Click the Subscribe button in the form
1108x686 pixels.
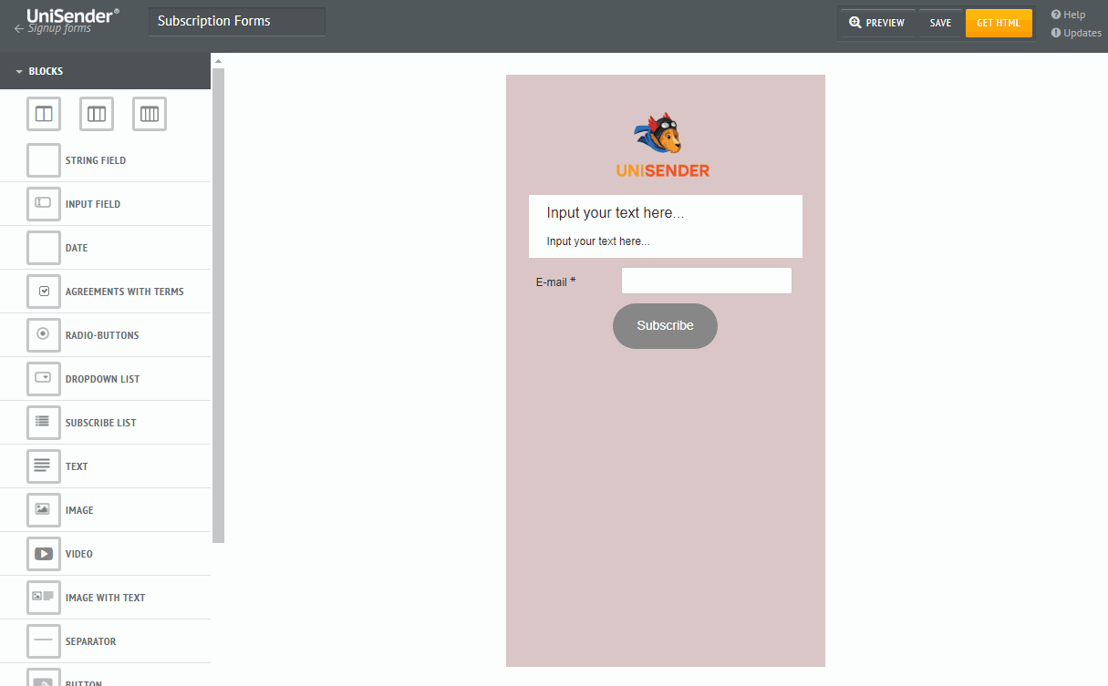(665, 326)
